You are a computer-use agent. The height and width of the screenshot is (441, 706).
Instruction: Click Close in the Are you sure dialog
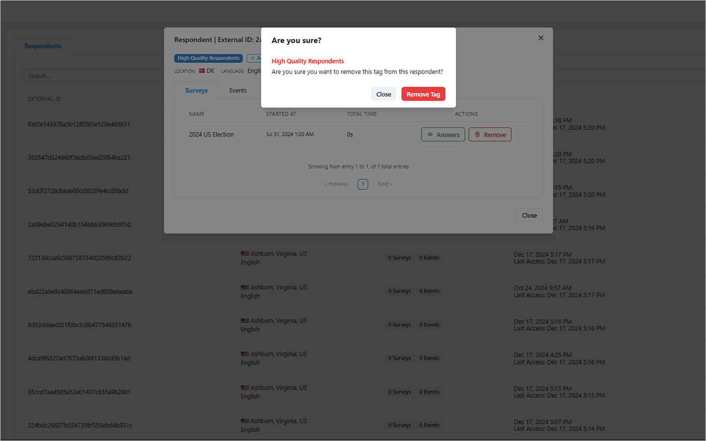point(384,94)
